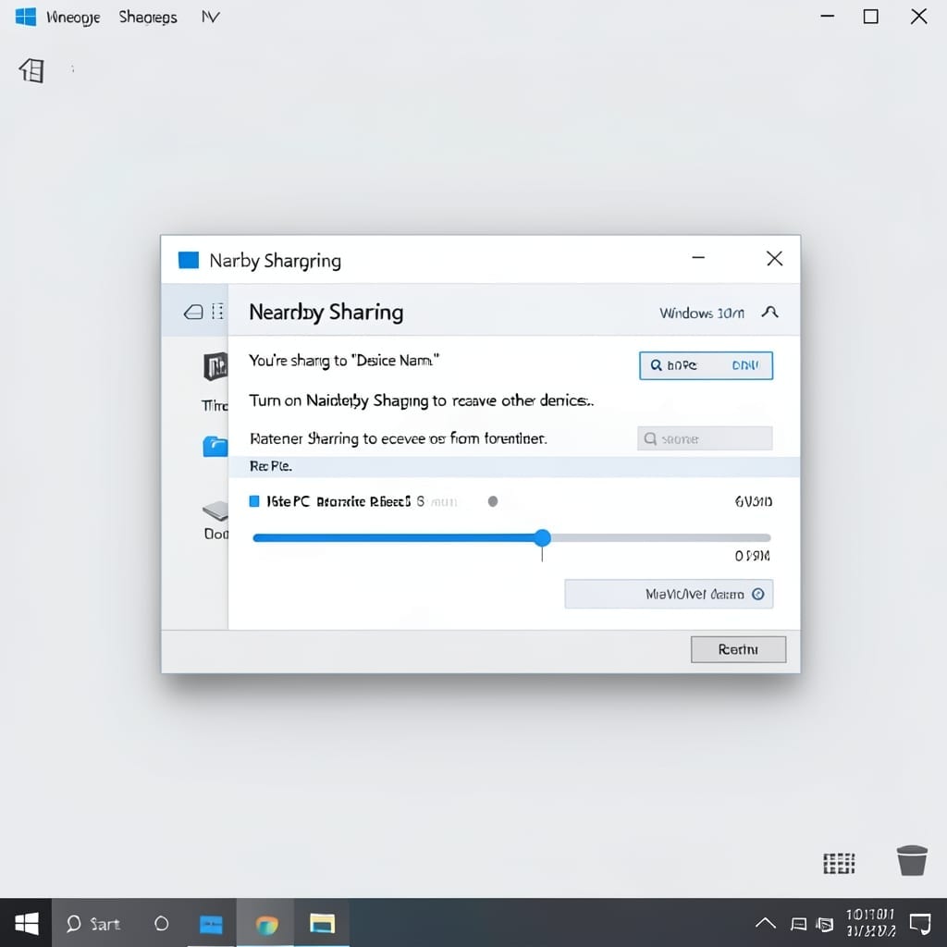Maximize the main window from the top bar
The width and height of the screenshot is (947, 947).
870,17
